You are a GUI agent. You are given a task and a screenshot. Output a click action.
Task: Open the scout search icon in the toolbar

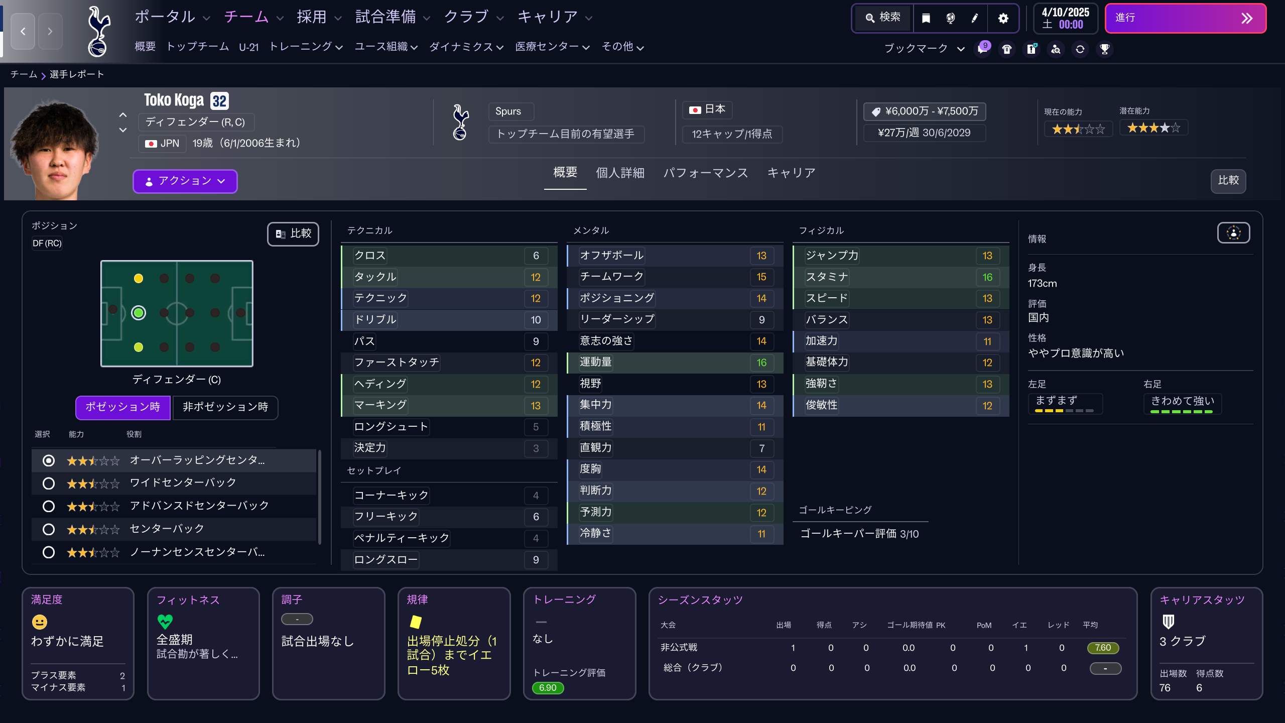(x=1056, y=49)
